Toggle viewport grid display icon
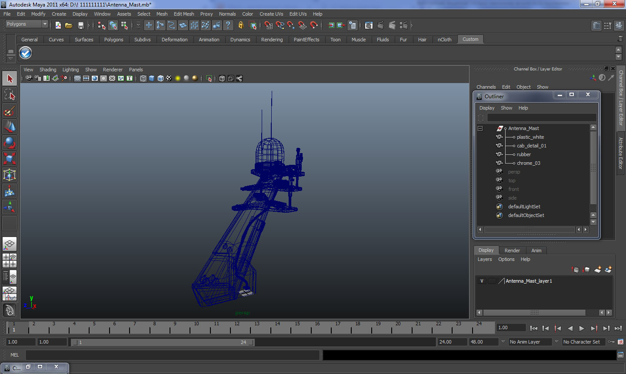The height and width of the screenshot is (374, 626). 77,78
